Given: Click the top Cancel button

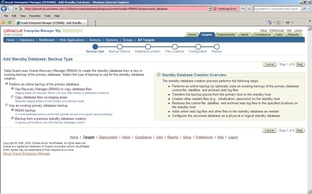Looking at the screenshot, I should click(x=269, y=64).
